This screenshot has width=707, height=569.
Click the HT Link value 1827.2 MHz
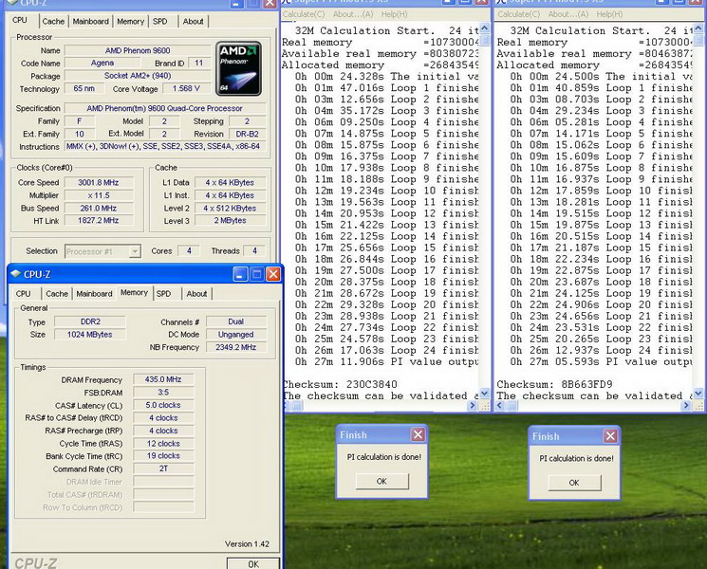99,221
